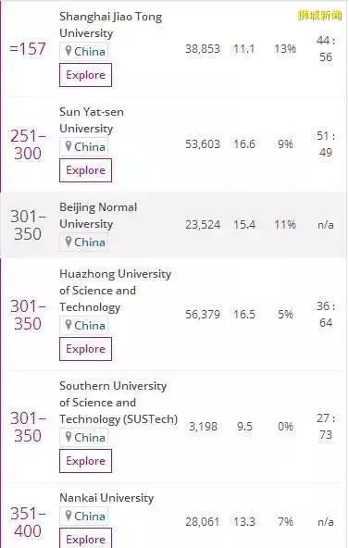Open the Shanghai Jiao Tong University link
Image resolution: width=349 pixels, height=548 pixels.
(111, 25)
